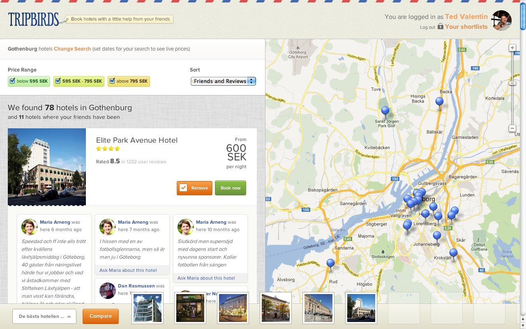
Task: Click the lock icon beside Your shortlists
Action: pyautogui.click(x=441, y=26)
